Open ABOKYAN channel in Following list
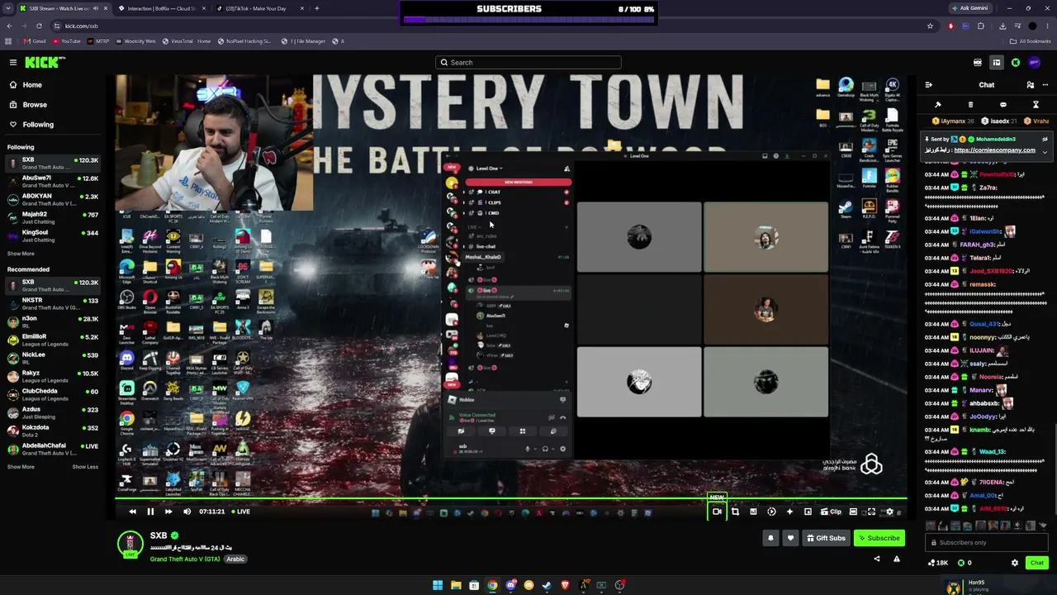 tap(54, 199)
